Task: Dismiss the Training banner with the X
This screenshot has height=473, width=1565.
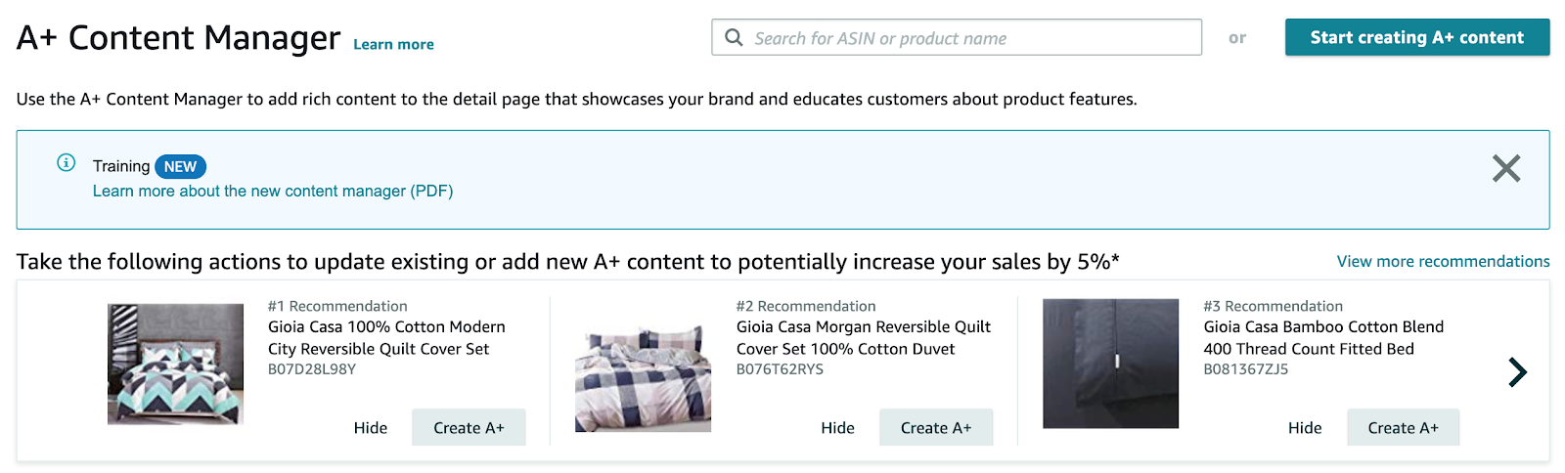Action: tap(1505, 168)
